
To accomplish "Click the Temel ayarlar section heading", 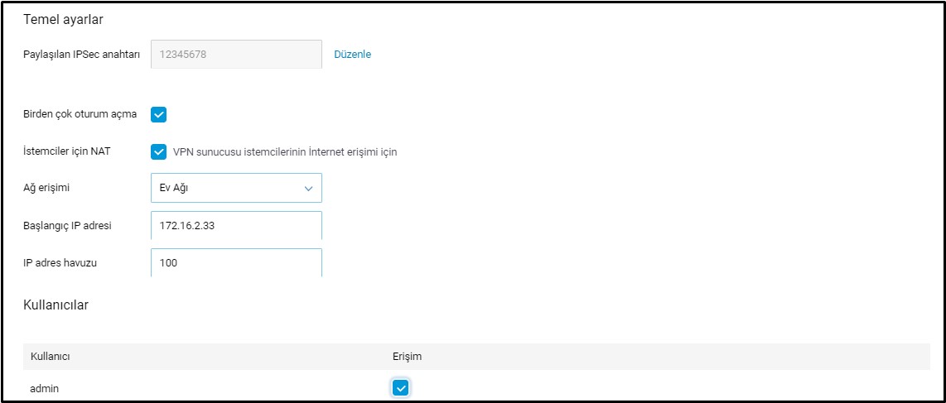I will tap(63, 19).
